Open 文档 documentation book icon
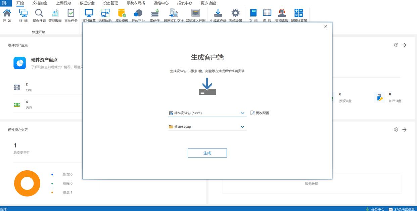This screenshot has width=417, height=211. [x=253, y=15]
